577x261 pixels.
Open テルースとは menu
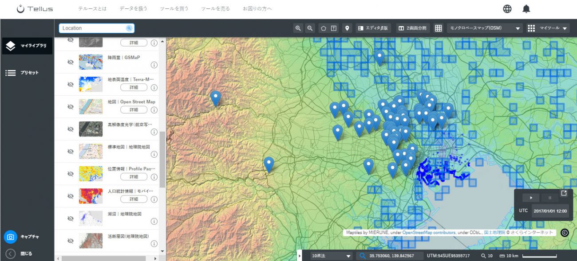point(92,9)
